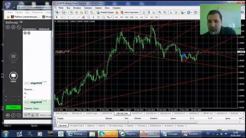Switch chart to H1 timeframe
This screenshot has width=246, height=138.
tap(136, 17)
